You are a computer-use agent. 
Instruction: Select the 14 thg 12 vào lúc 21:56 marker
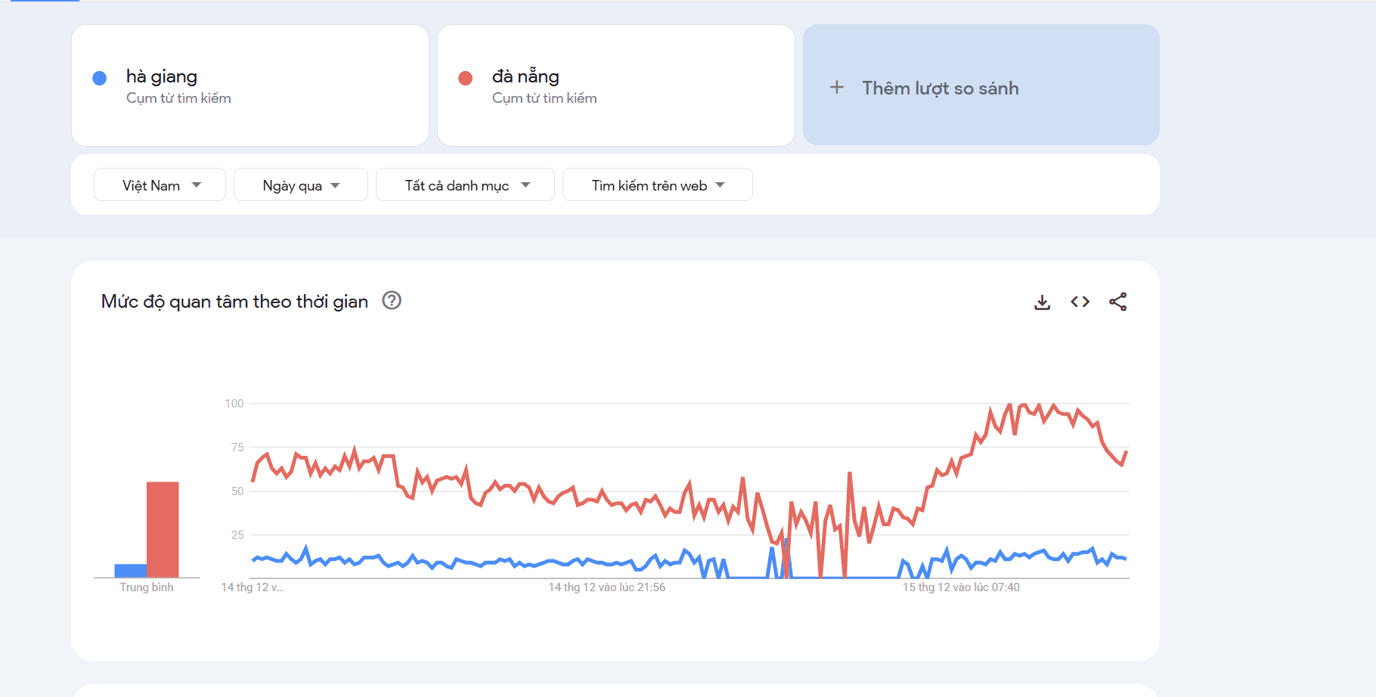pos(606,587)
